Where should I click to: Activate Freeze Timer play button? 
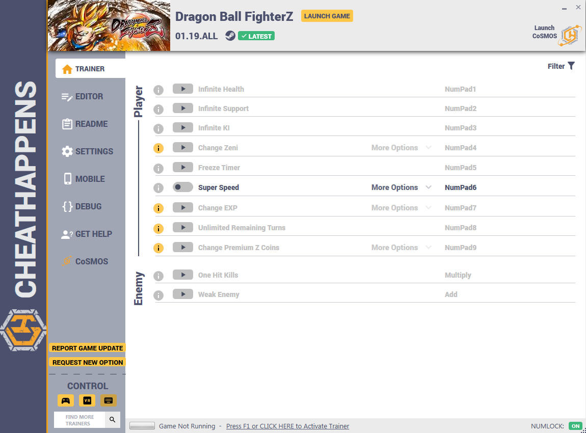pyautogui.click(x=183, y=168)
